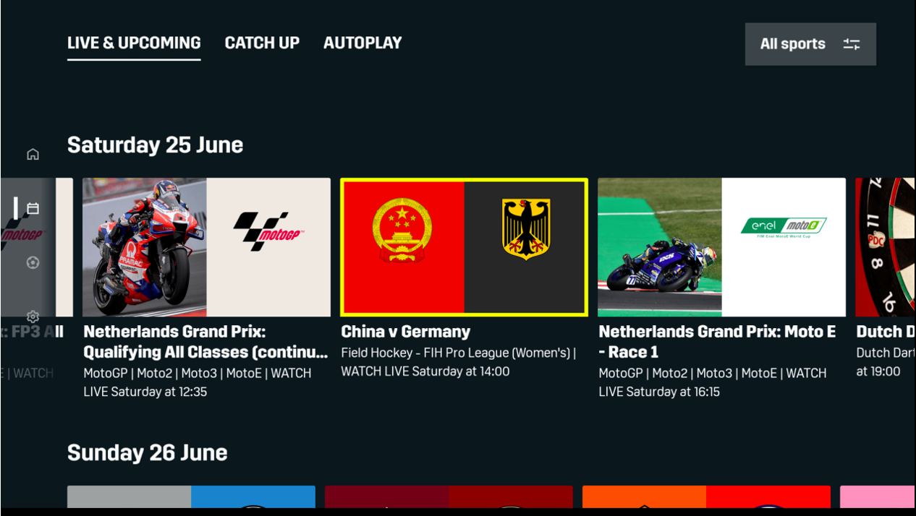
Task: Open Netherlands Grand Prix Qualifying All Classes title
Action: pos(206,342)
